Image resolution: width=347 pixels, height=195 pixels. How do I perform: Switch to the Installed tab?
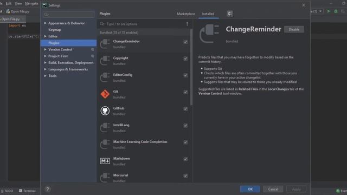(x=208, y=14)
